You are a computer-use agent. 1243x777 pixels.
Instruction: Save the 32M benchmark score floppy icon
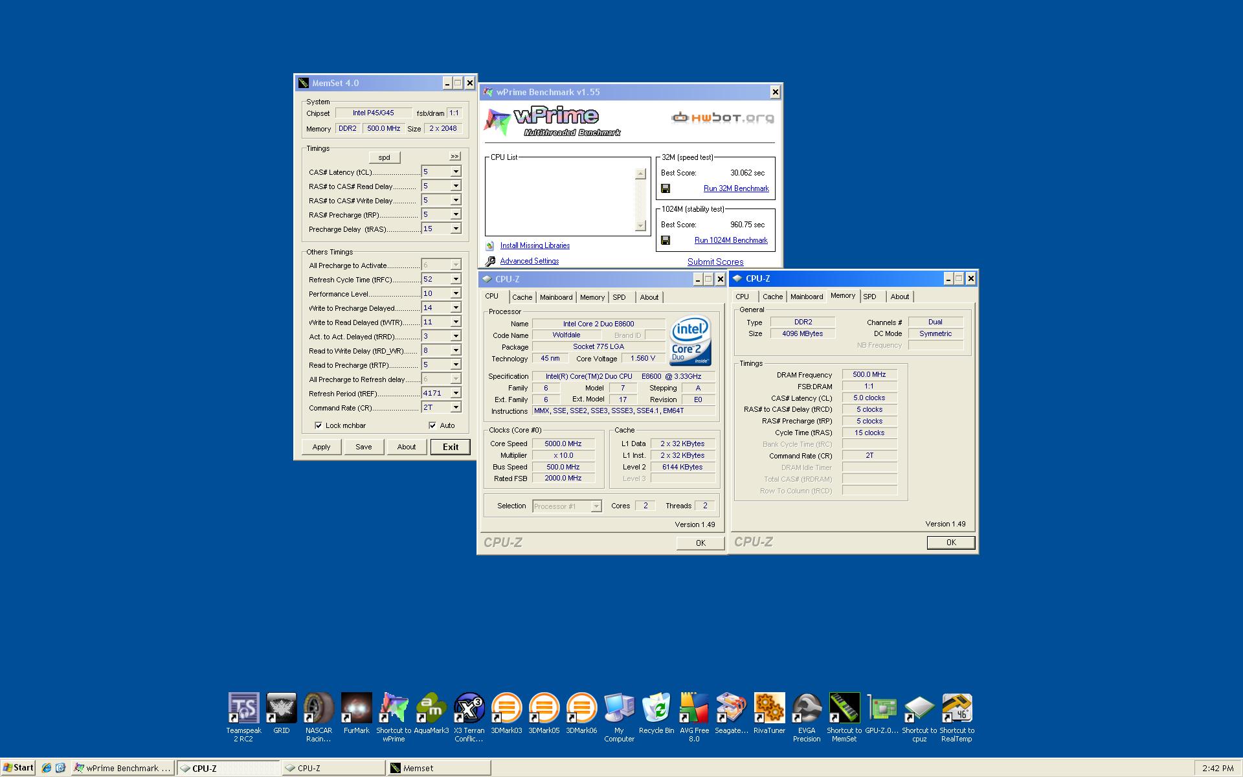666,188
